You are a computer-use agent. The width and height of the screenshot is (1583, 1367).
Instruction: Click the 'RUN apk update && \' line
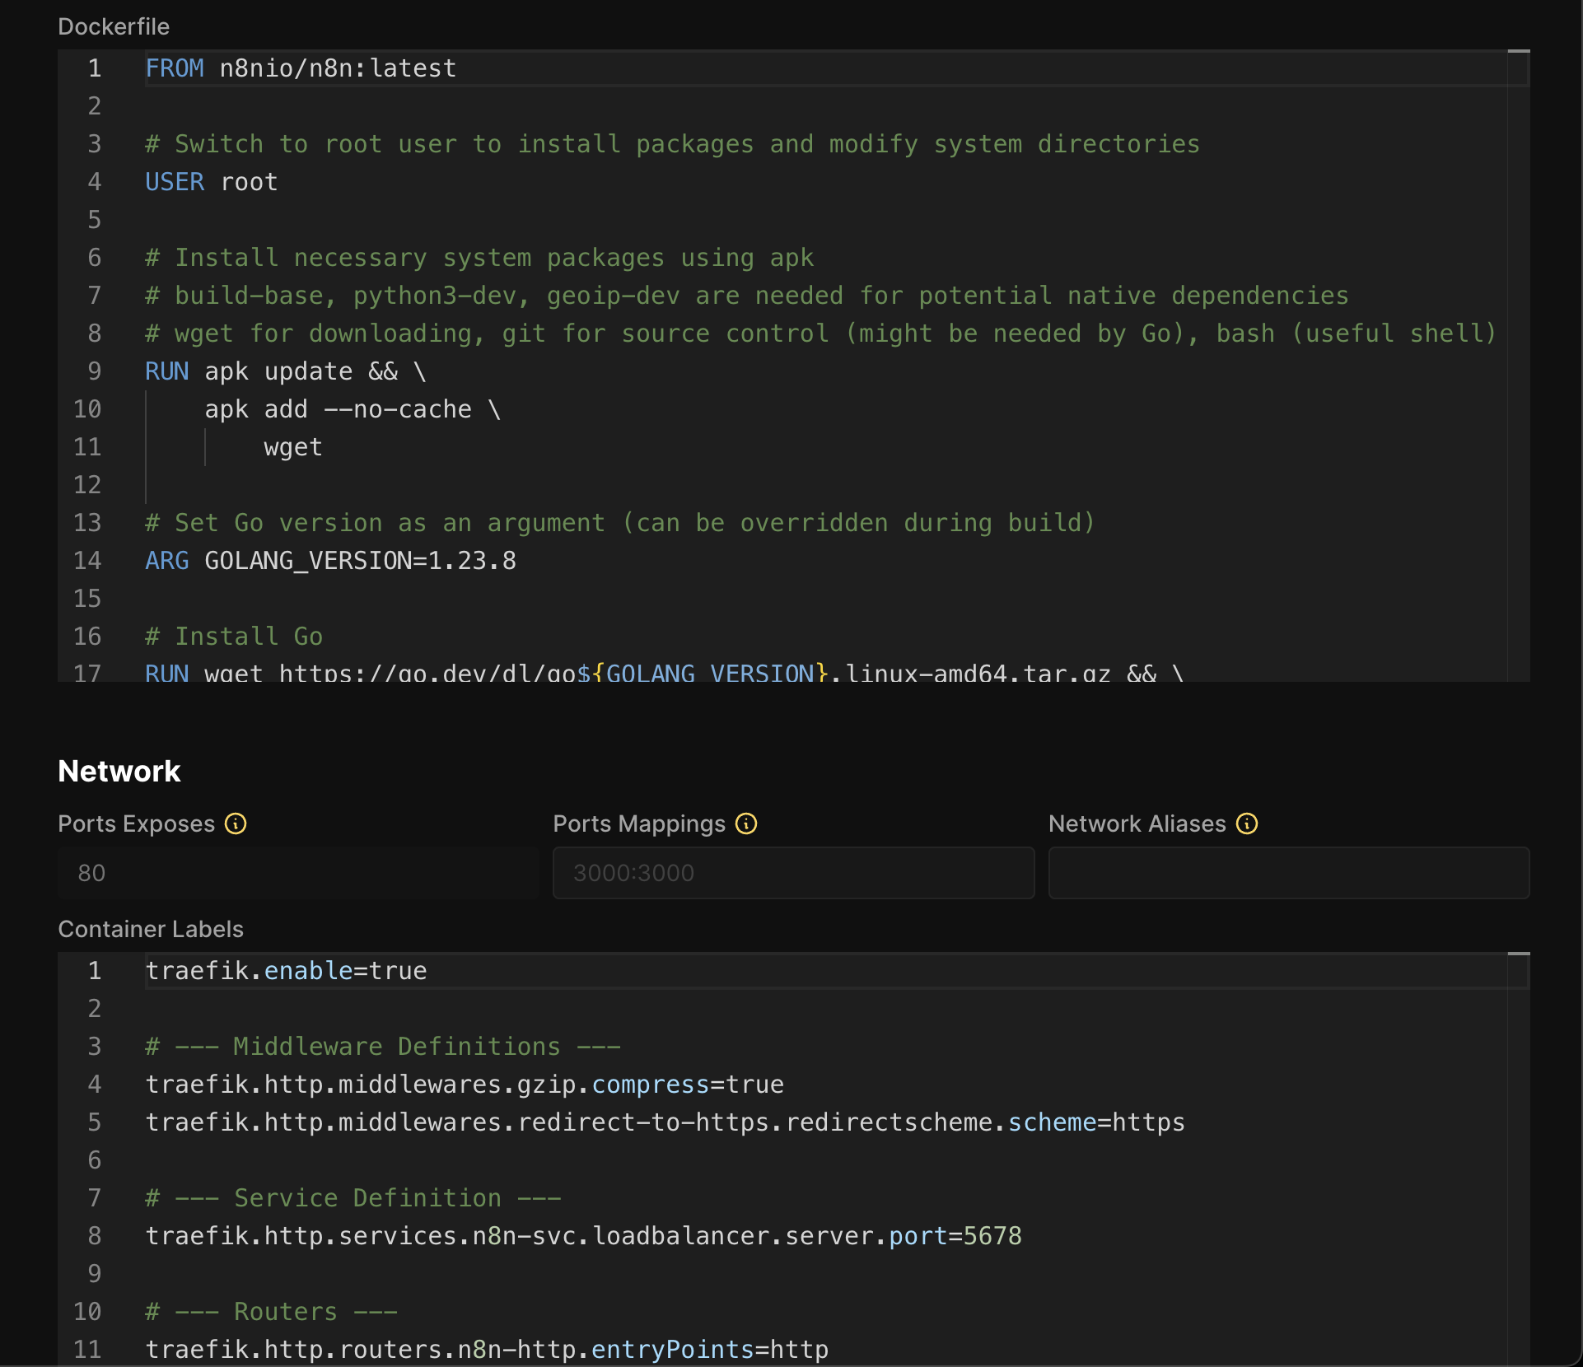286,371
